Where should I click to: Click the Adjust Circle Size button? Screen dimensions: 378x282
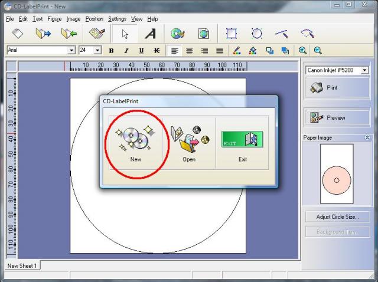pyautogui.click(x=336, y=217)
